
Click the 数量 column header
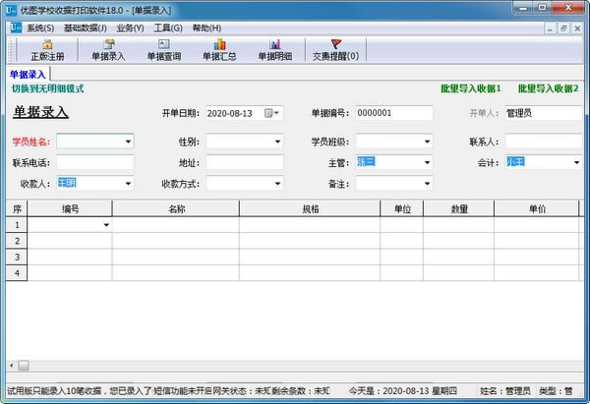pos(459,208)
